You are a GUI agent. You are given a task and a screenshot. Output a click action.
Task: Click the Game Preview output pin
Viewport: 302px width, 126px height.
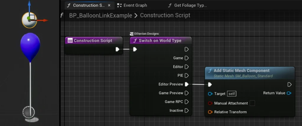click(x=186, y=93)
